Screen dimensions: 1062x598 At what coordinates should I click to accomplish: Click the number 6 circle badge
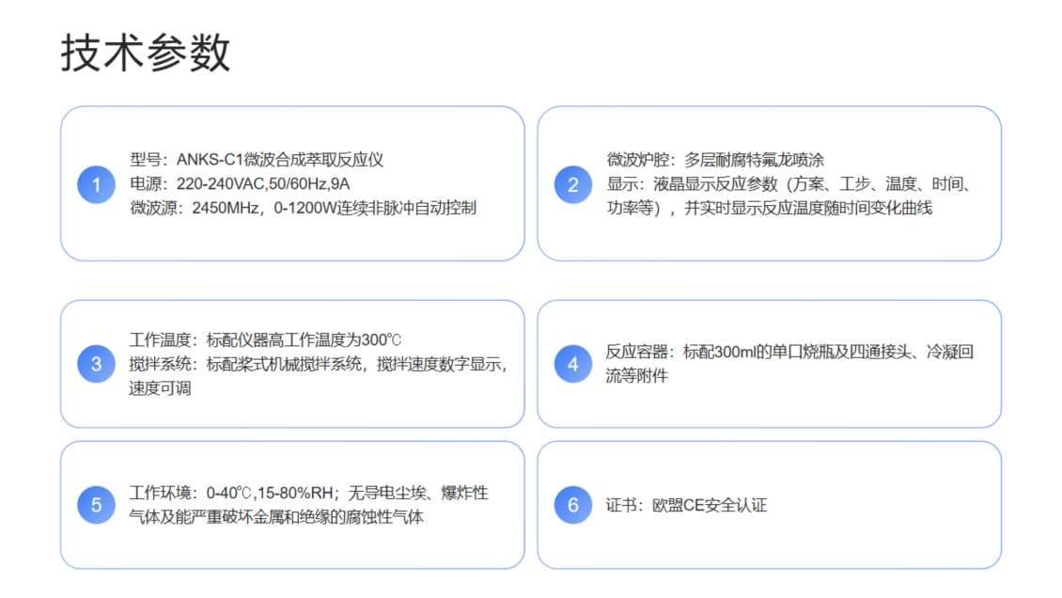(x=573, y=505)
